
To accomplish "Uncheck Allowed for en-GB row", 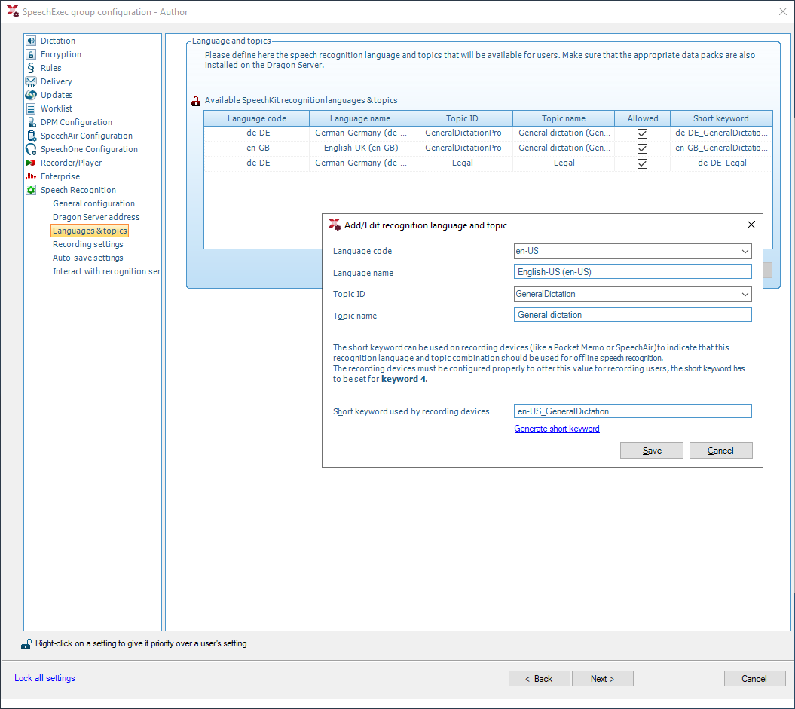I will 642,148.
